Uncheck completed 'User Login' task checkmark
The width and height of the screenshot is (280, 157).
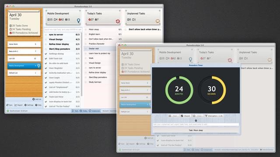(x=46, y=78)
